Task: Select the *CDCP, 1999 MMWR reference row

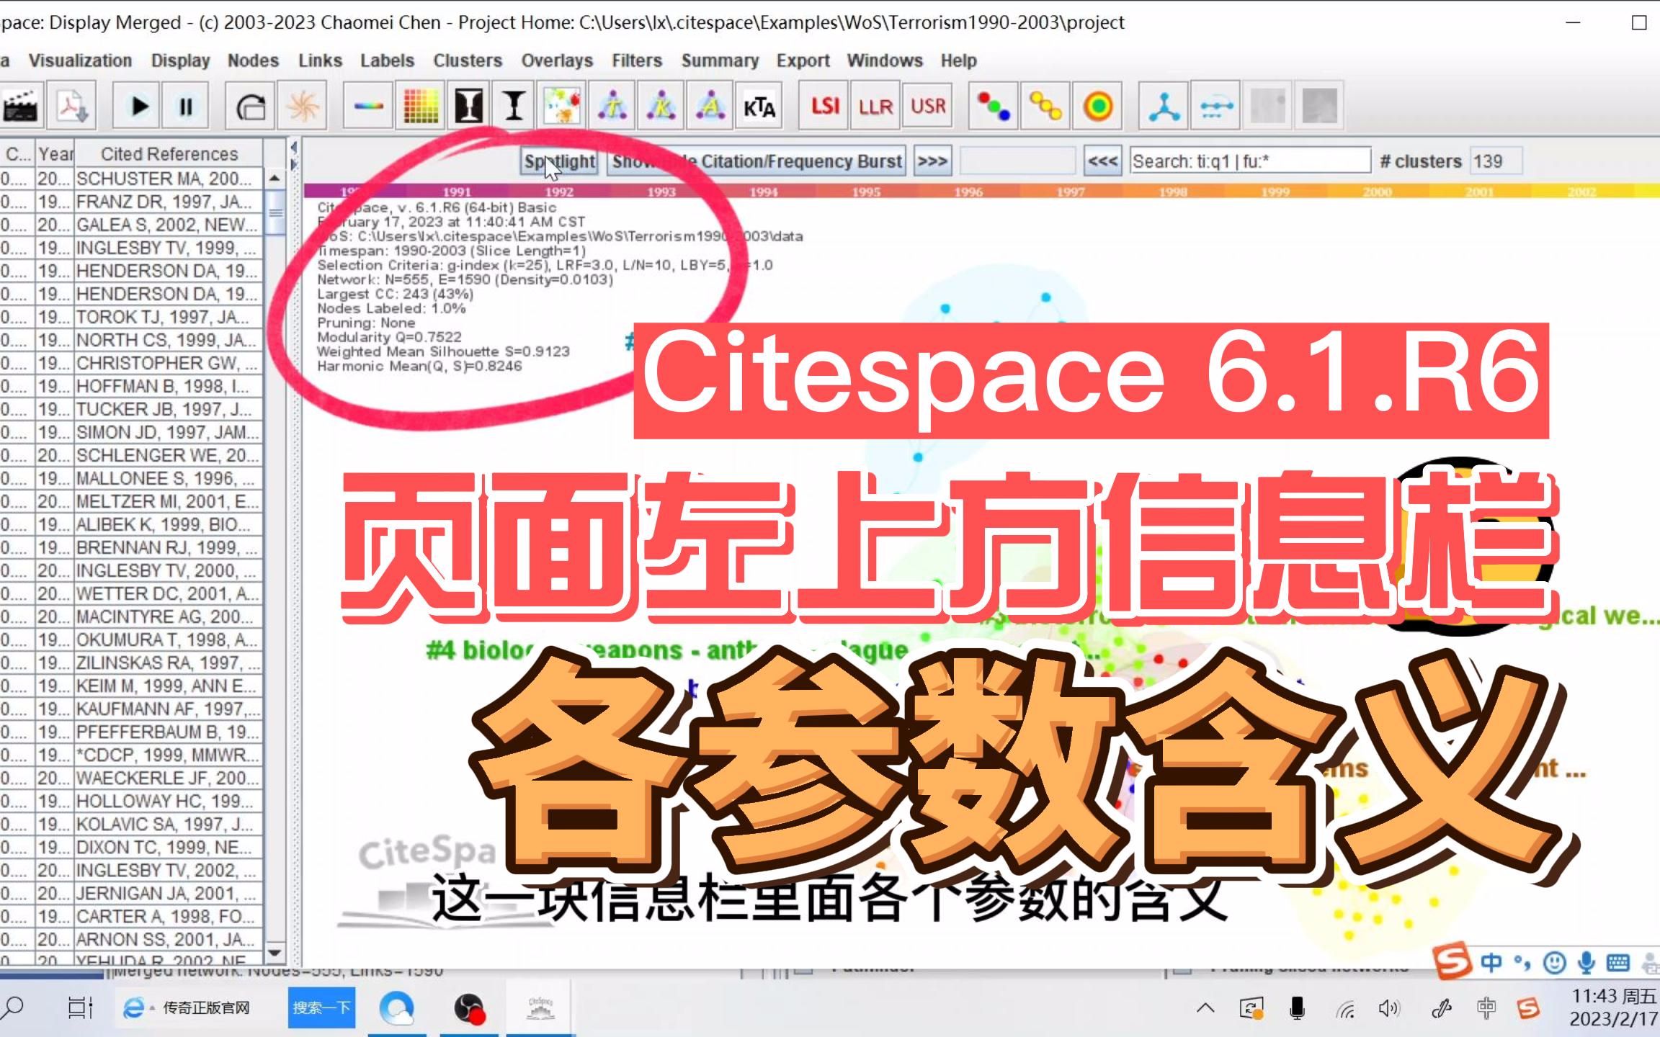Action: coord(131,755)
